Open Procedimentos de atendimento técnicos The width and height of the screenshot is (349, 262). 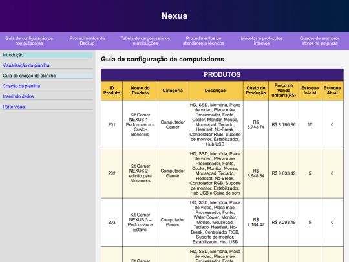204,41
